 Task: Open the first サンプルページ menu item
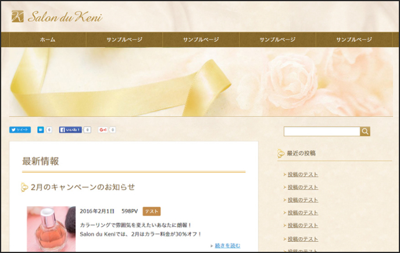(x=124, y=39)
